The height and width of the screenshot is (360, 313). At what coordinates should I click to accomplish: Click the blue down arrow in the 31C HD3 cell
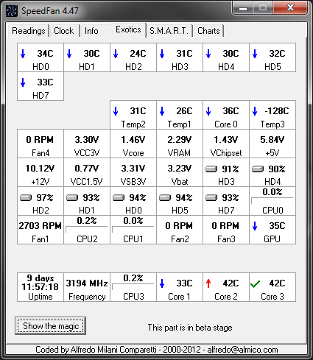pos(162,54)
